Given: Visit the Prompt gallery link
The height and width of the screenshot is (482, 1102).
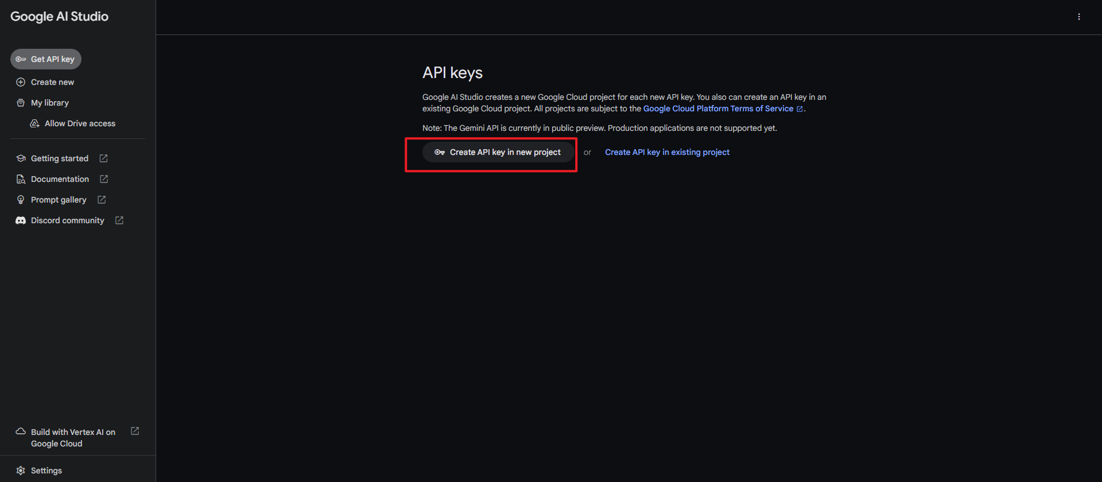Looking at the screenshot, I should pyautogui.click(x=59, y=200).
